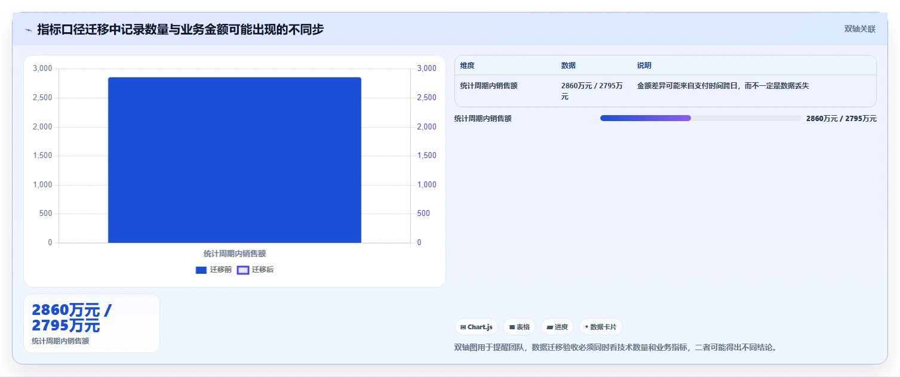The height and width of the screenshot is (377, 900).
Task: Click the 统计周期内销售额 progress bar
Action: tap(701, 118)
